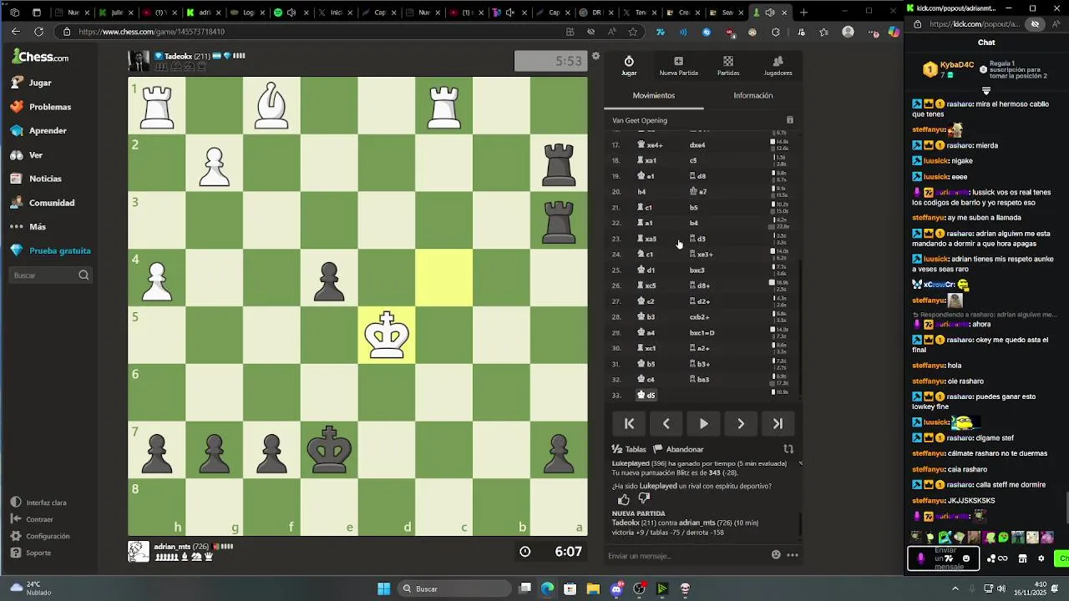Screen dimensions: 1069x601
Task: Open Kick chat settings gear
Action: (x=1041, y=558)
